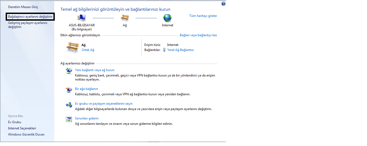Click the ASUS-BILGISAYAR (Bu bilgisayar) label
This screenshot has width=367, height=146.
[x=82, y=27]
